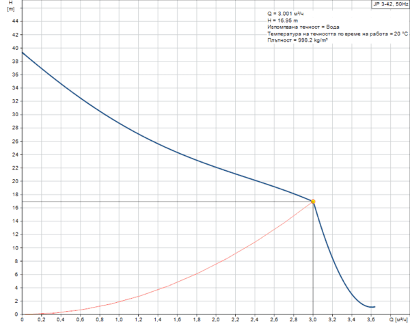Click the red system curve near Q 2,0
This screenshot has height=324, width=410.
pos(216,264)
